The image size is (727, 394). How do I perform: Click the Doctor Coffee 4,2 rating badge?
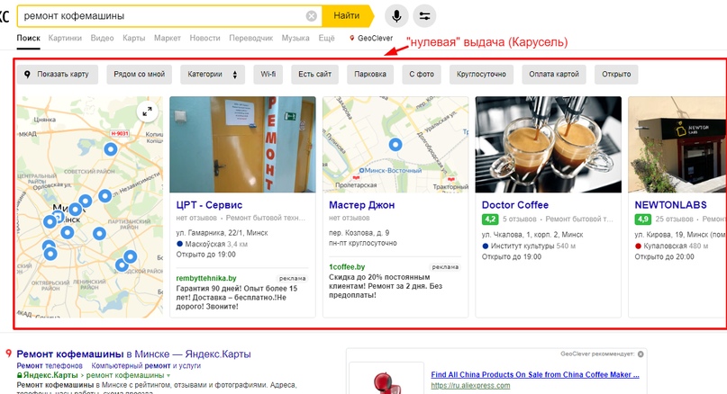489,219
